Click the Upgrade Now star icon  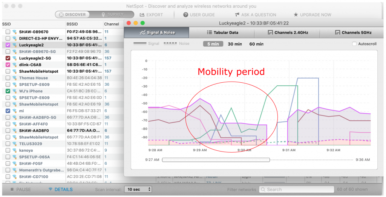click(296, 15)
